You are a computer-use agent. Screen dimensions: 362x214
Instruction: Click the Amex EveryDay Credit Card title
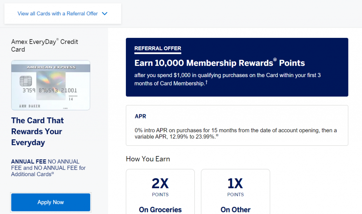click(45, 46)
